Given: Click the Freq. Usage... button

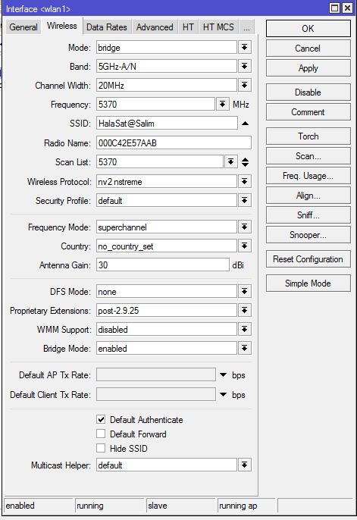Looking at the screenshot, I should click(308, 176).
